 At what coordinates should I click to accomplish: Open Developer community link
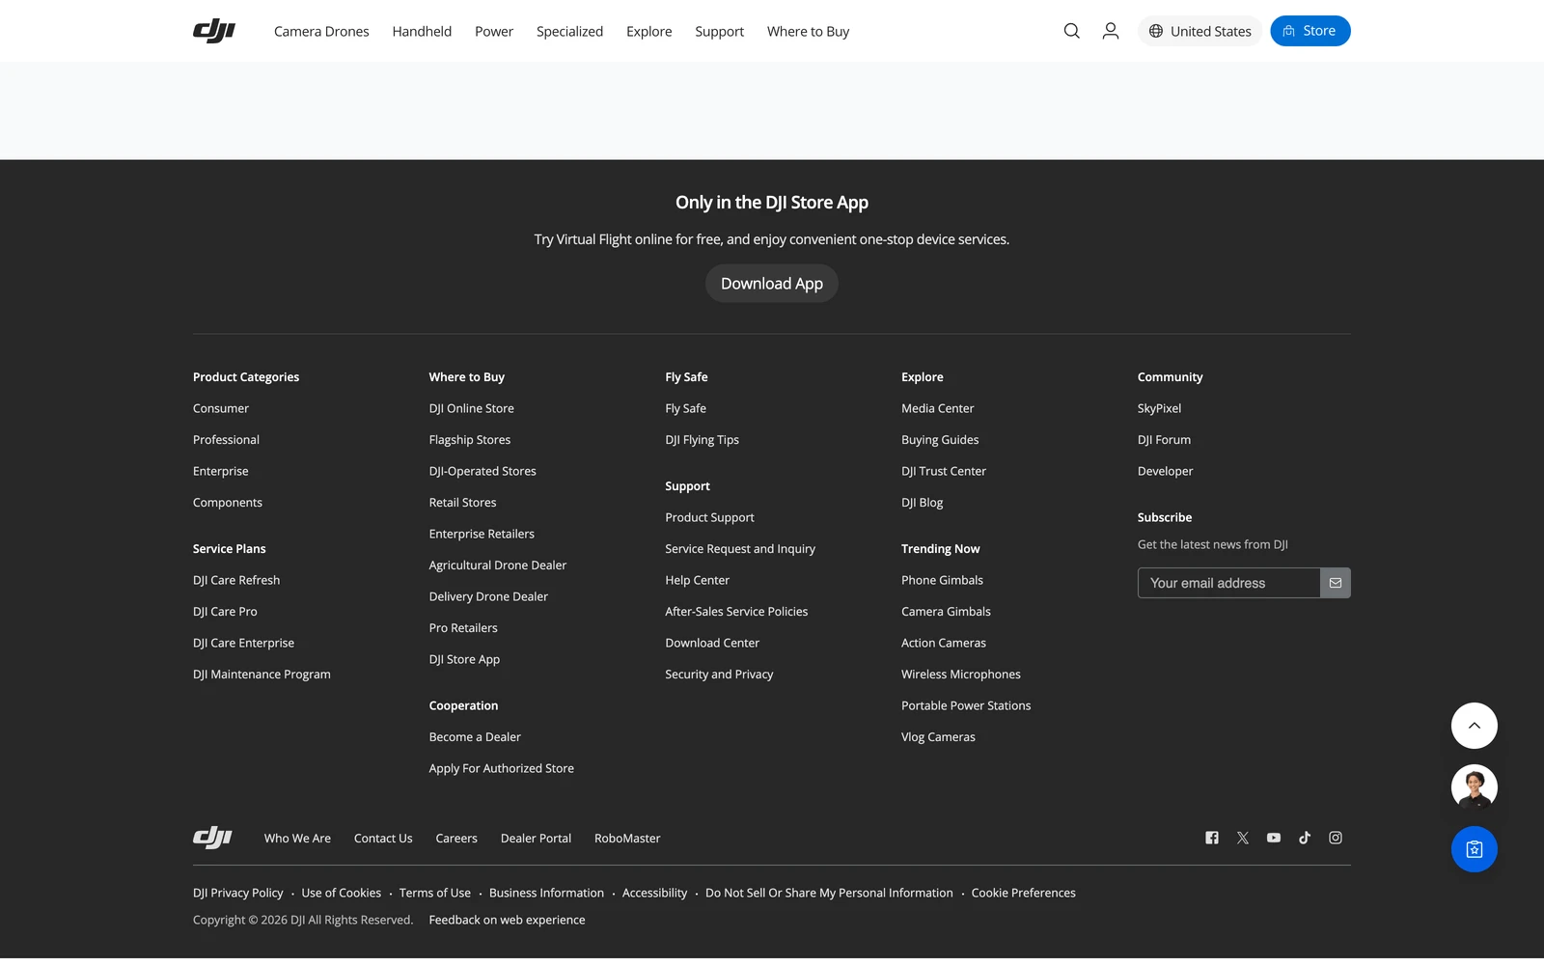pos(1165,471)
